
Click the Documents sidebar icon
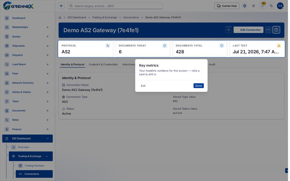pos(7,111)
